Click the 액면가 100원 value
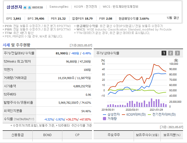Image resolution: width=187 pixels, height=143 pixels. (87, 70)
